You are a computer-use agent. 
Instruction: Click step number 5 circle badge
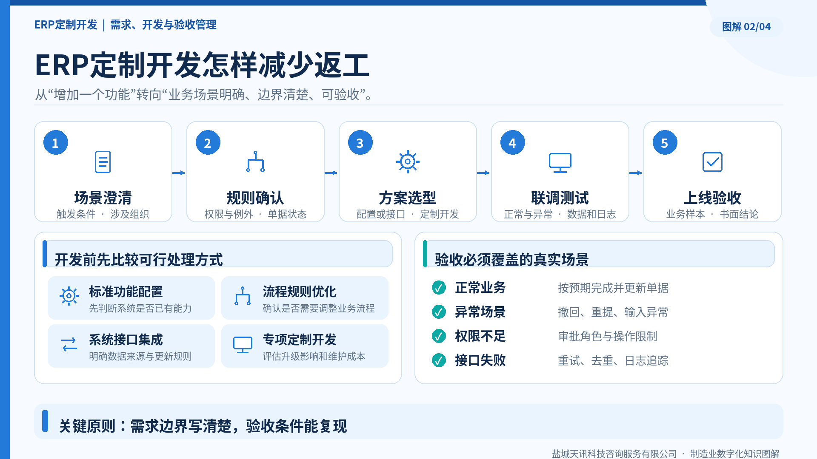(x=665, y=143)
